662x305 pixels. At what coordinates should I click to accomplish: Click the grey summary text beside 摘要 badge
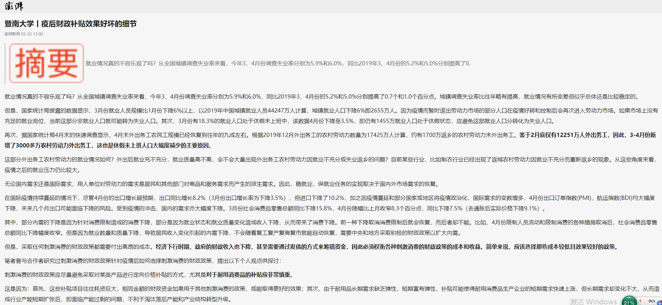[x=278, y=63]
